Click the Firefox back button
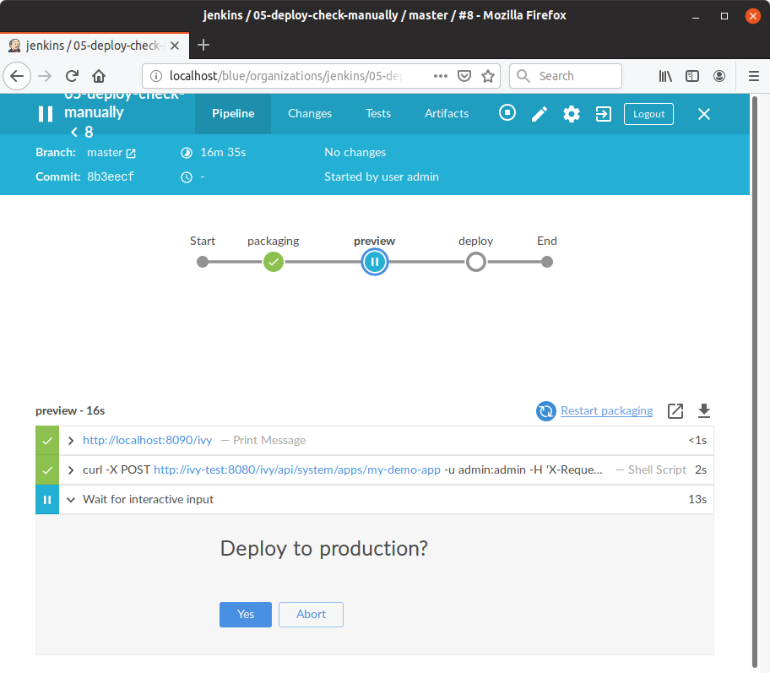The width and height of the screenshot is (770, 673). [17, 76]
